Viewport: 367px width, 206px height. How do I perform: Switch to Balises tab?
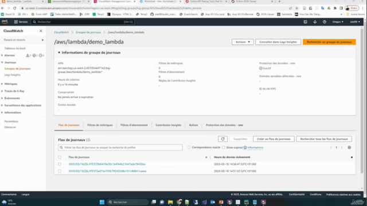pyautogui.click(x=193, y=125)
